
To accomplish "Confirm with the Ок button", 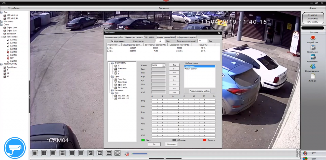I will pyautogui.click(x=154, y=144).
